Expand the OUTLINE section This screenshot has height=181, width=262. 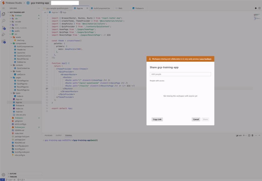(x=13, y=174)
